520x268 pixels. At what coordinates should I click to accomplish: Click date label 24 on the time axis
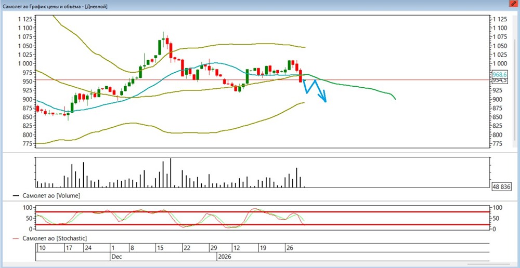tap(88, 248)
